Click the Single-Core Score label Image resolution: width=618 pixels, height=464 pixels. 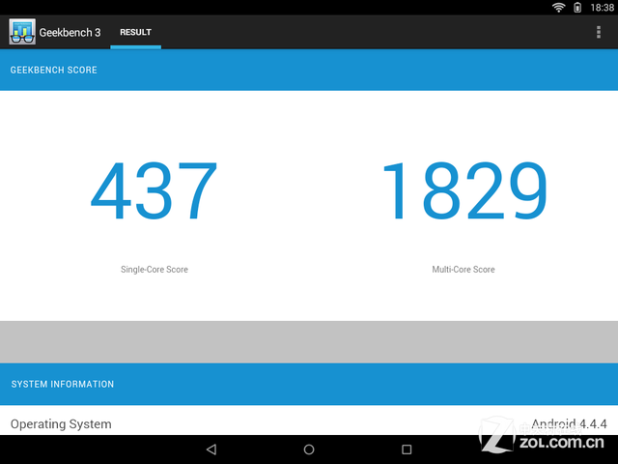[x=154, y=270]
